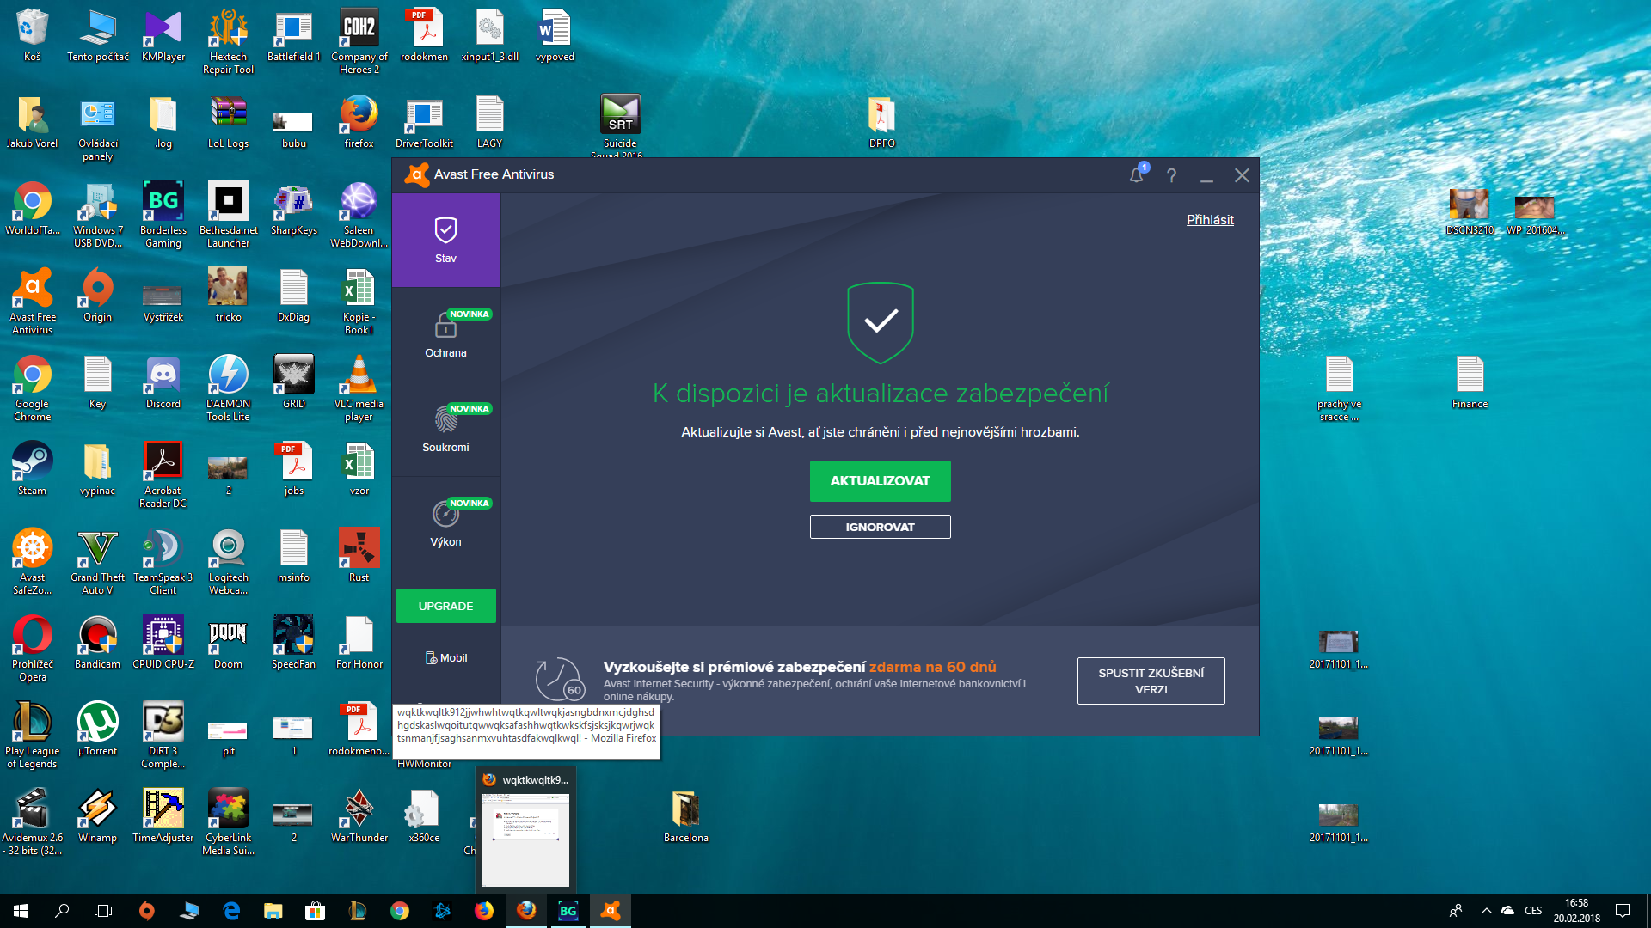The image size is (1651, 928).
Task: Open the Mobil sidebar item
Action: click(x=445, y=658)
